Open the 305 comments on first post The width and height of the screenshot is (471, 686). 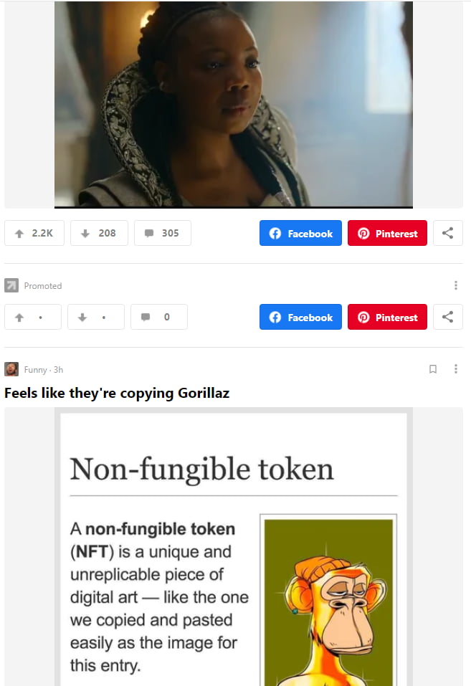(x=163, y=233)
